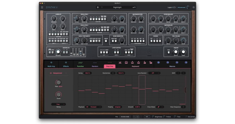Open the Poly voices dropdown
Image resolution: width=235 pixels, height=124 pixels.
tap(125, 117)
